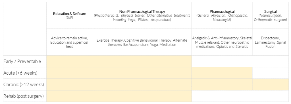This screenshot has height=104, width=291.
Task: Click the Early / Preventable row label
Action: tap(22, 61)
